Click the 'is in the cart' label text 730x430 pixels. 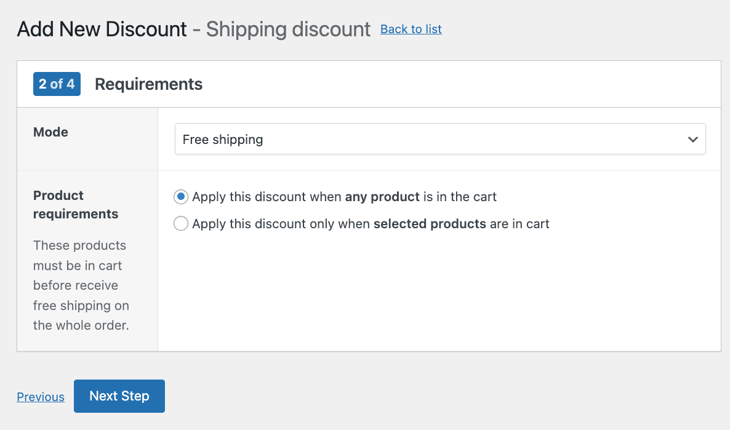click(460, 197)
